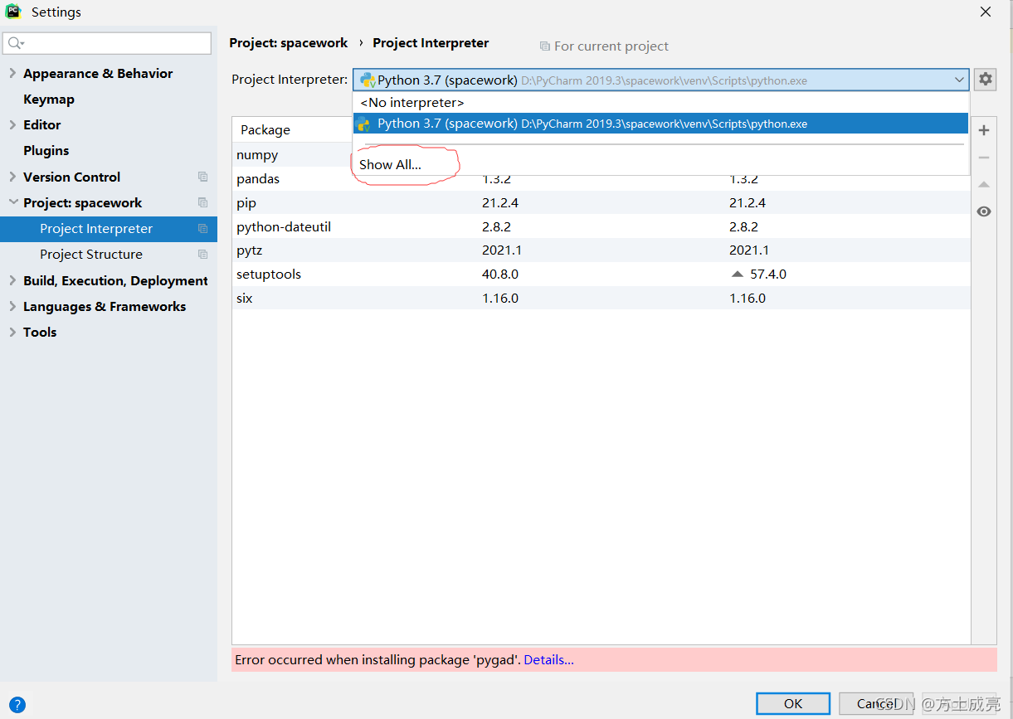Open the Project Interpreter dropdown arrow
Screen dimensions: 1013x719
(959, 80)
